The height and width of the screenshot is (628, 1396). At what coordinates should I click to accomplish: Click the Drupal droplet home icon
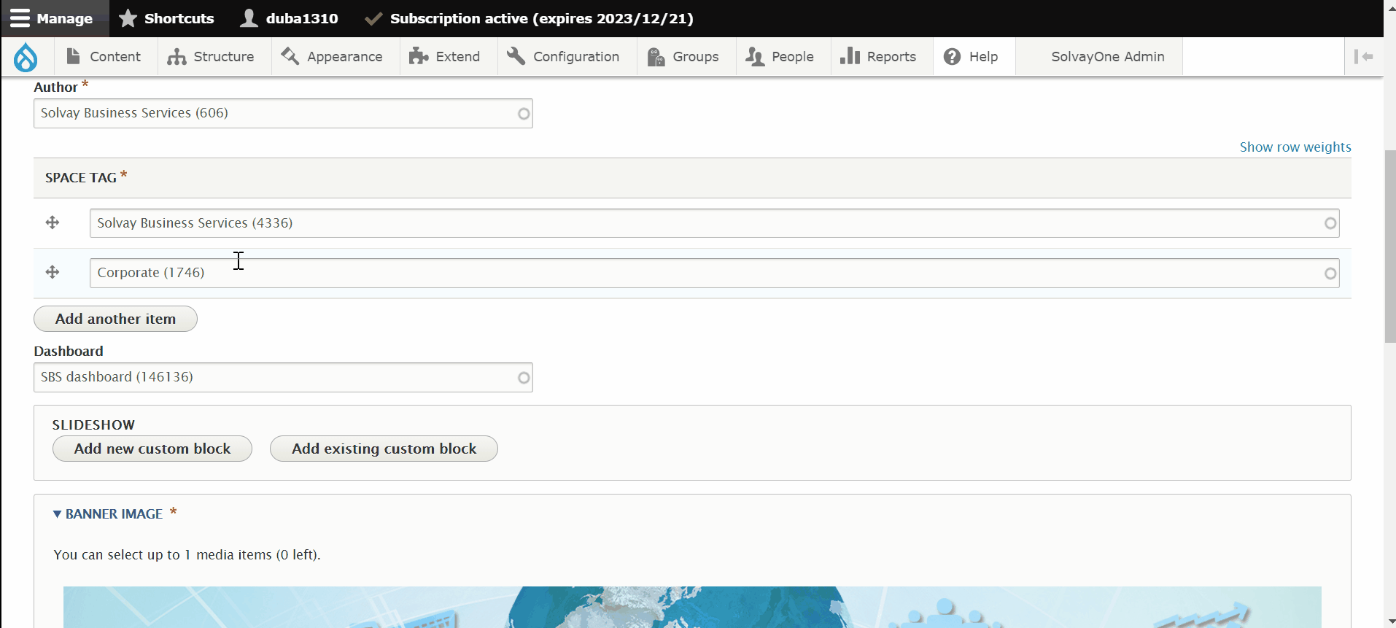click(26, 57)
